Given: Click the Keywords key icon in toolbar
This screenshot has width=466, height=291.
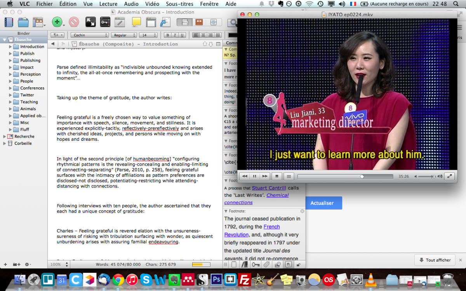Looking at the screenshot, I should pyautogui.click(x=105, y=22).
